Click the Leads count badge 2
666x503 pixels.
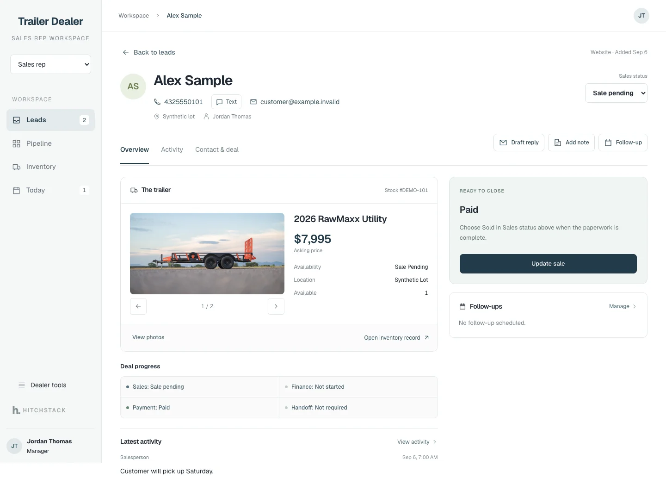[x=84, y=120]
